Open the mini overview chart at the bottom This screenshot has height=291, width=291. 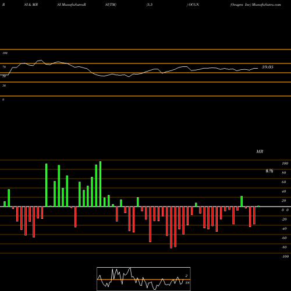click(x=144, y=279)
